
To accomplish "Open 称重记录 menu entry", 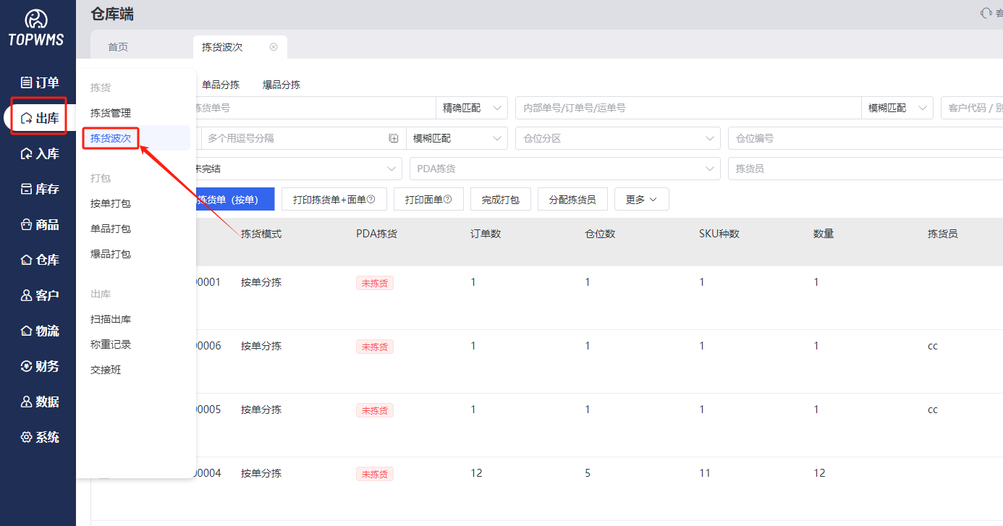I will tap(111, 344).
